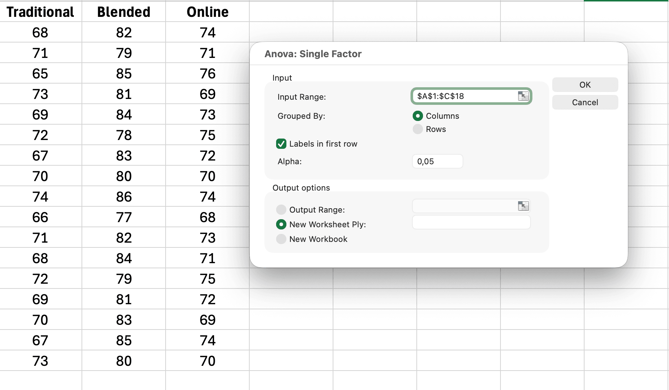Click the Output Range collapse dialog icon
Viewport: 669px width, 390px height.
coord(523,206)
